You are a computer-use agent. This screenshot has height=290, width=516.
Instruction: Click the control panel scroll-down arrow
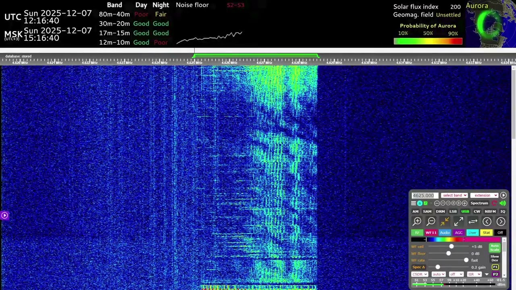coord(504,275)
